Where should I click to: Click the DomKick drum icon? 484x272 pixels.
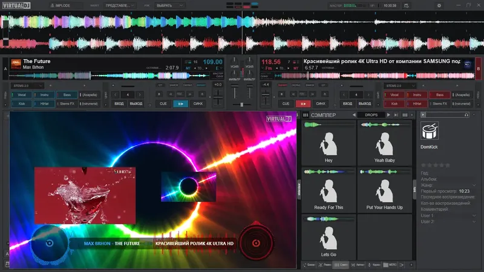tap(430, 131)
